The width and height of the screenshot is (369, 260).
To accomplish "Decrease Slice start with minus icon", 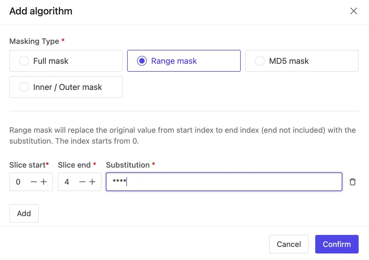I will tap(34, 182).
